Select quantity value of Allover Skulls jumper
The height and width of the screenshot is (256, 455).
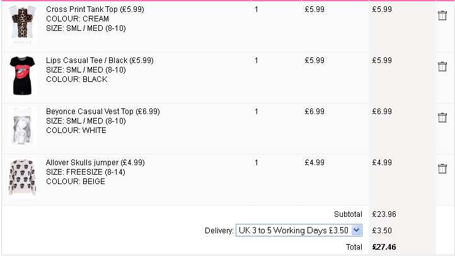point(256,163)
